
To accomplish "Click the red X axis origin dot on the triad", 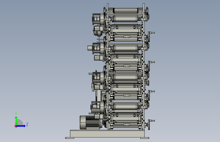I will 16,126.
